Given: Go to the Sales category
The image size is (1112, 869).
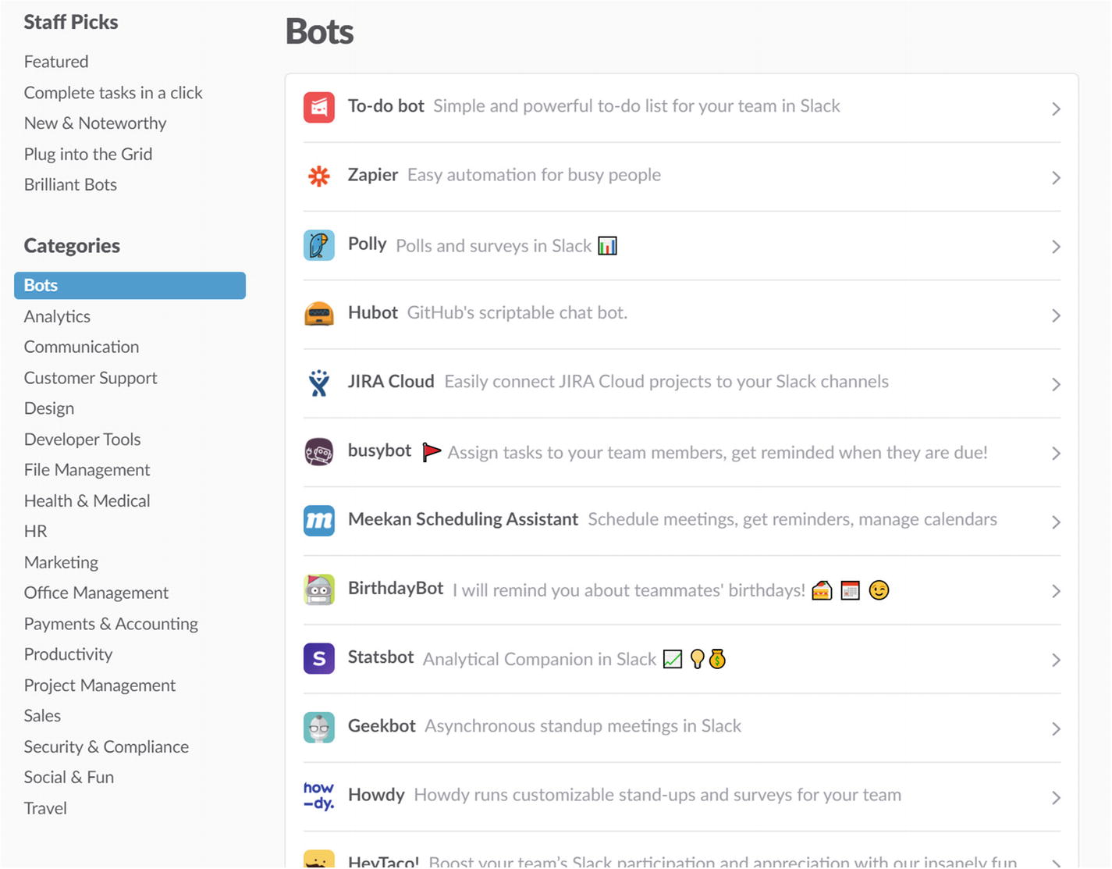Looking at the screenshot, I should click(42, 716).
